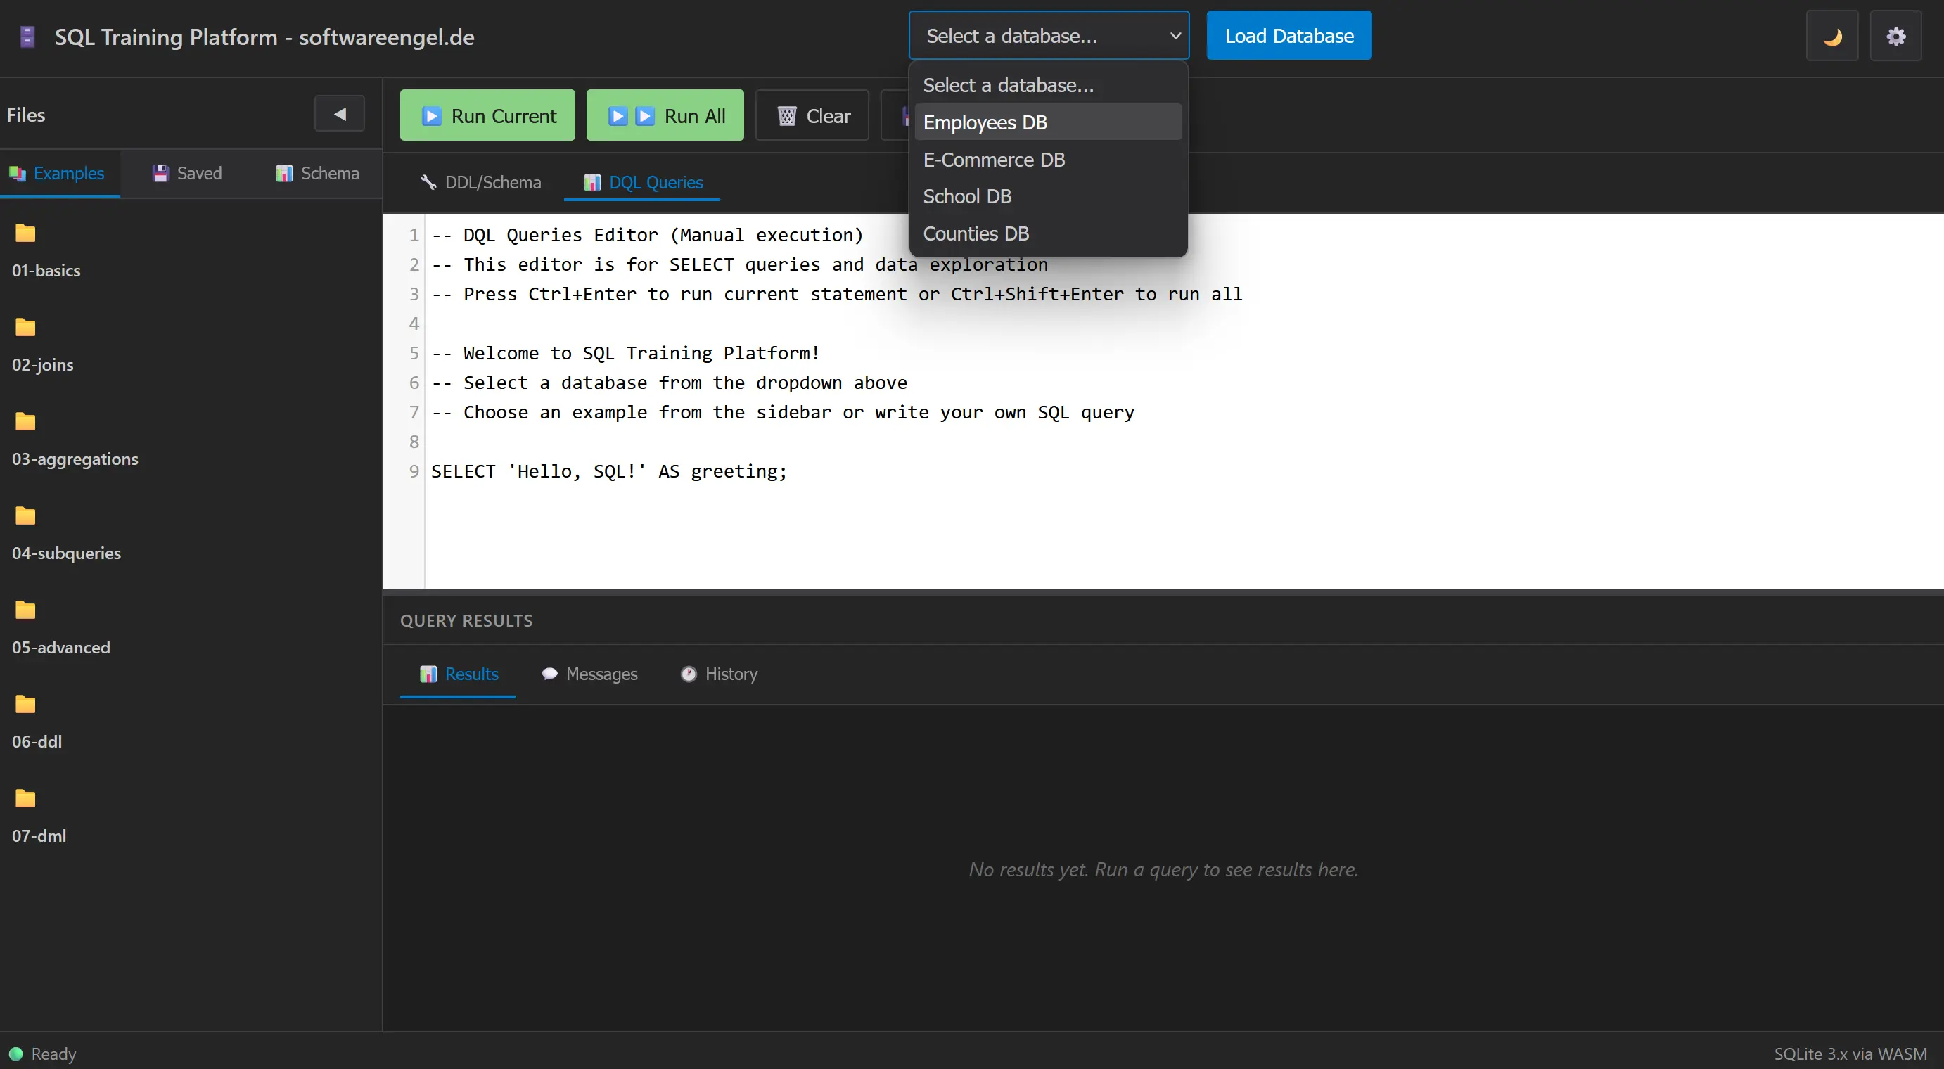Click line 9 in SQL editor
This screenshot has height=1069, width=1944.
[608, 471]
